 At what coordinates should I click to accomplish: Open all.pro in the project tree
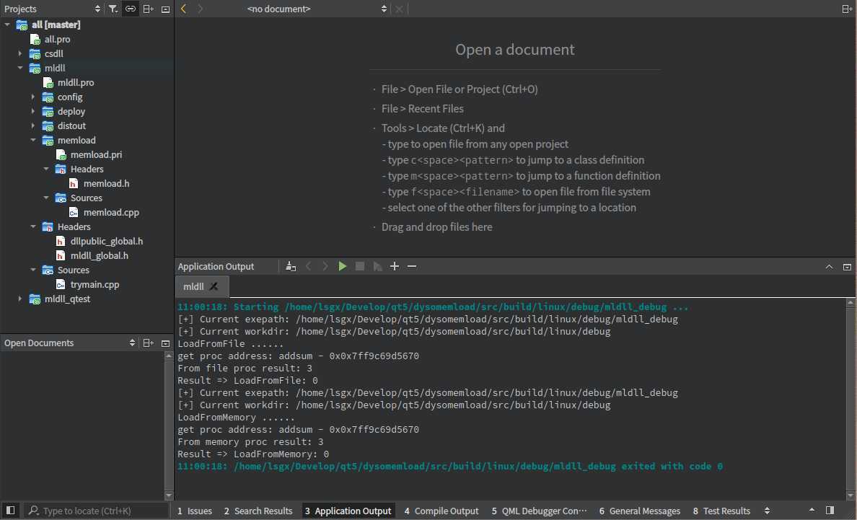pos(58,40)
